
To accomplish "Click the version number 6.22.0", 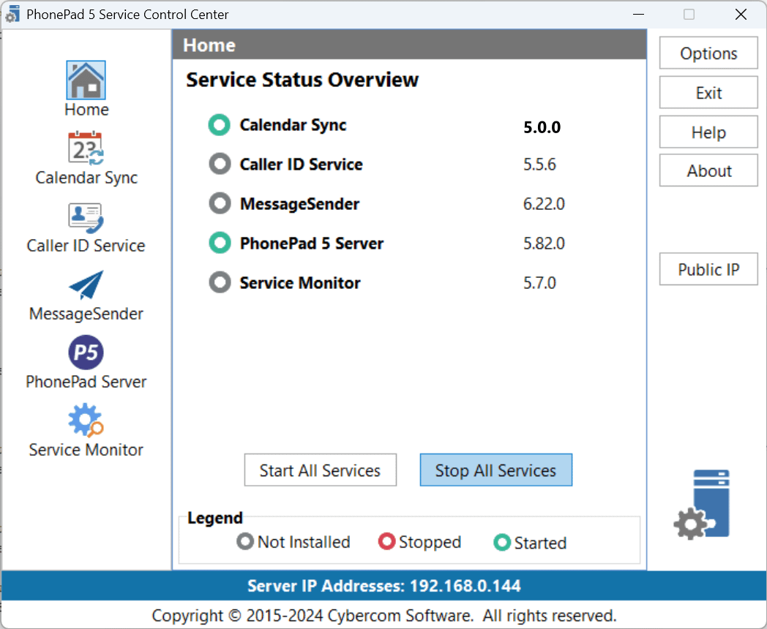I will click(x=544, y=204).
